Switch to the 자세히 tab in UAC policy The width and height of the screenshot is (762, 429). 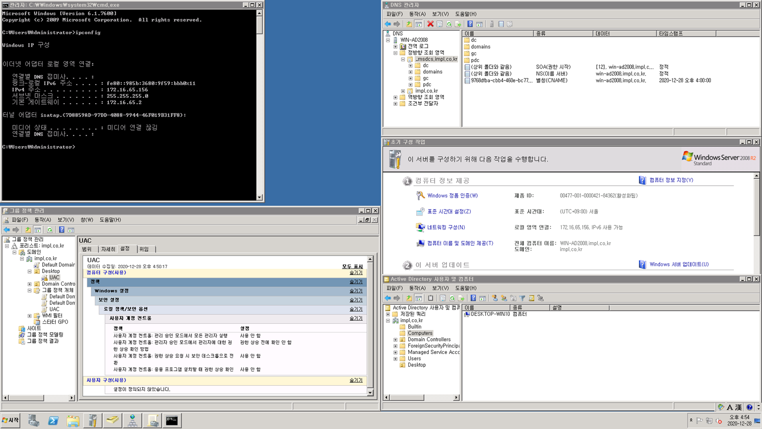pos(108,249)
